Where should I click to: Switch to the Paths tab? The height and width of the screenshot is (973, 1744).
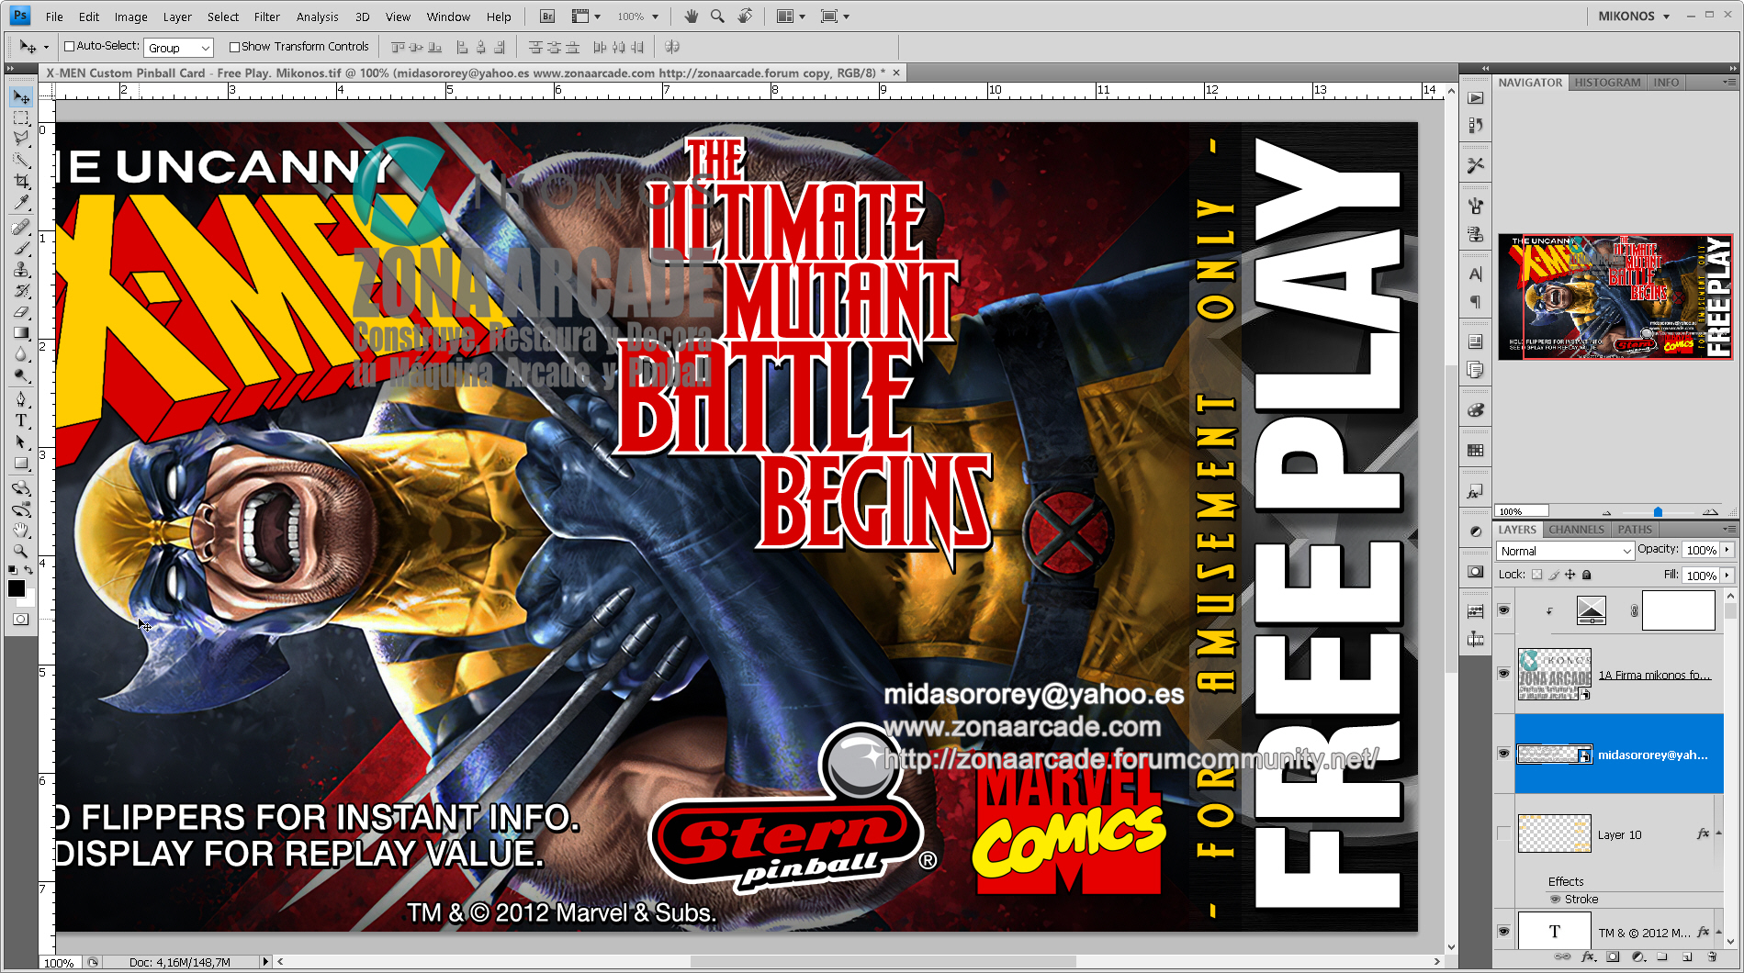point(1635,530)
